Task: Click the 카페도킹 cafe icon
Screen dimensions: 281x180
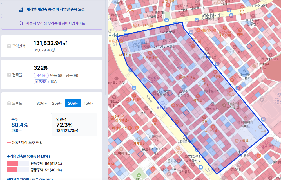Action: coord(139,139)
